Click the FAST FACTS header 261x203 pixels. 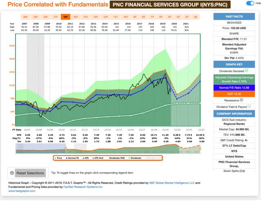[x=234, y=16]
